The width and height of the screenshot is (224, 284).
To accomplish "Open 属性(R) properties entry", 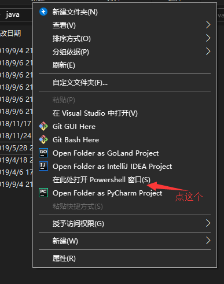I will 124,259.
